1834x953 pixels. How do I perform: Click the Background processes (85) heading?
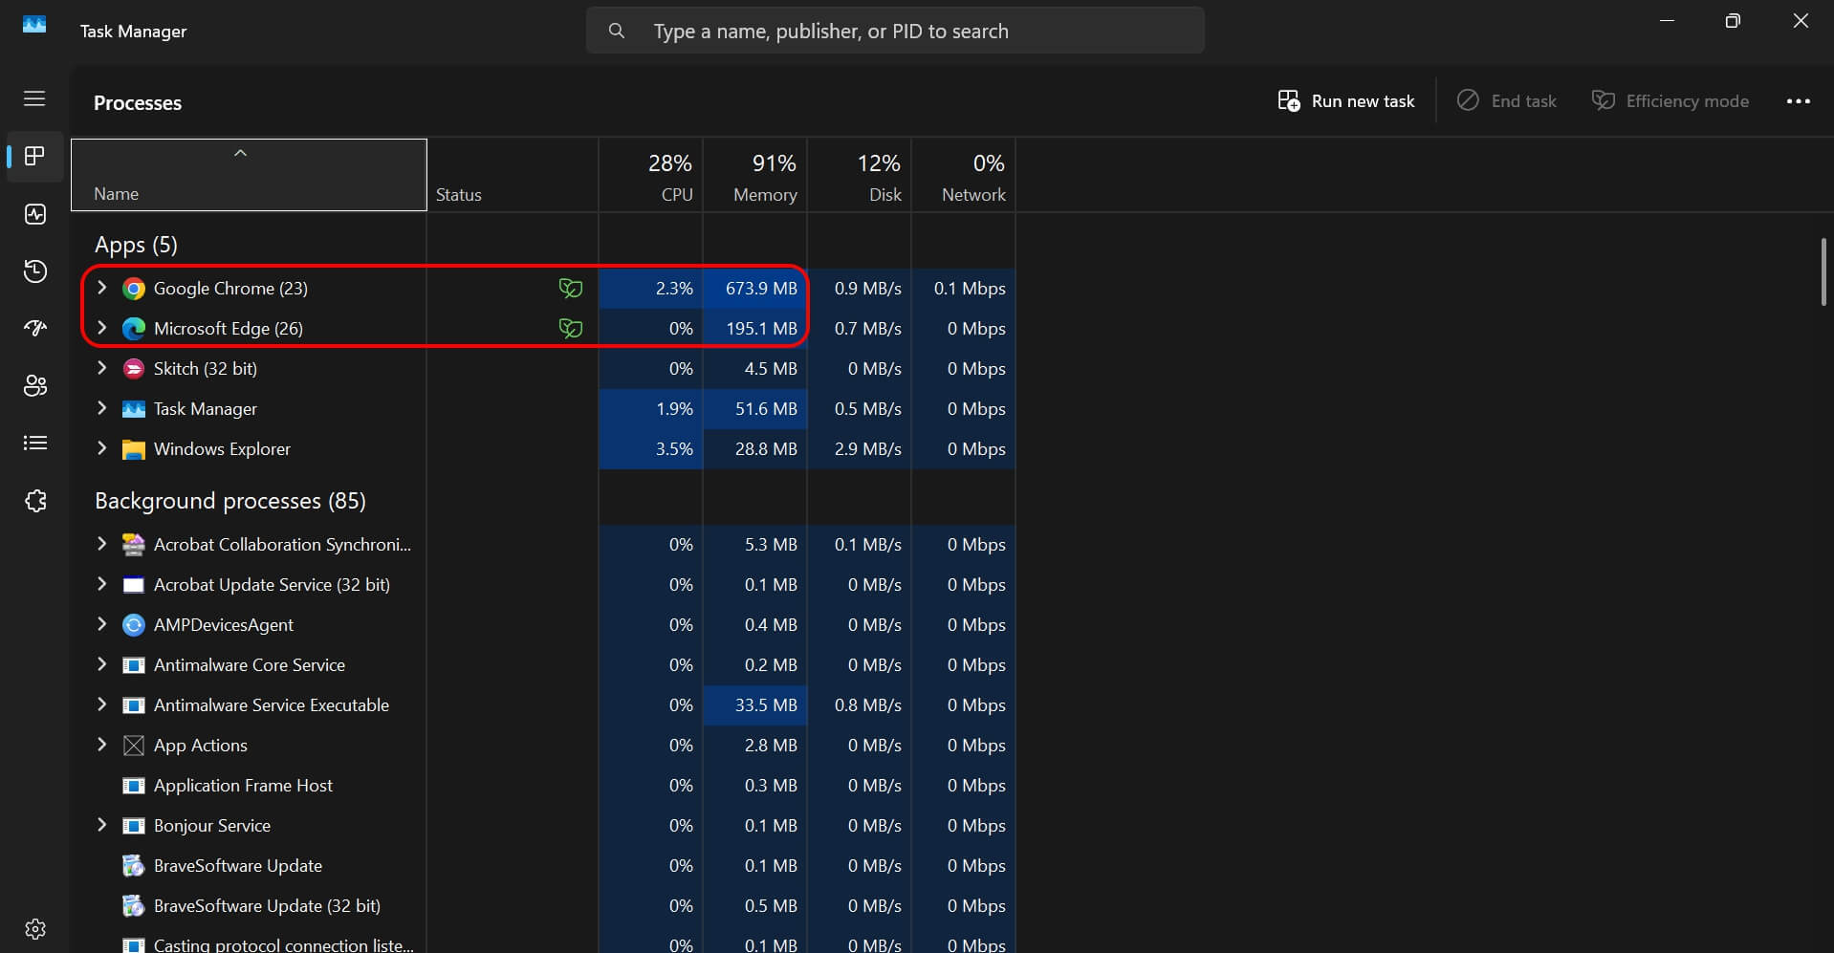click(230, 501)
